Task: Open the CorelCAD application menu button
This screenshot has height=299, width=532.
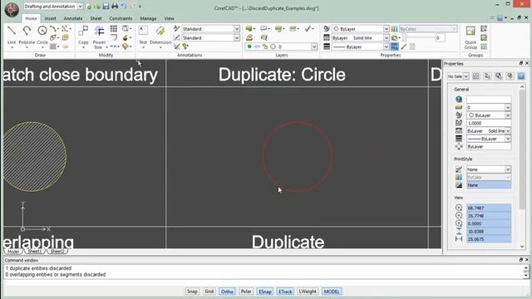Action: [12, 9]
